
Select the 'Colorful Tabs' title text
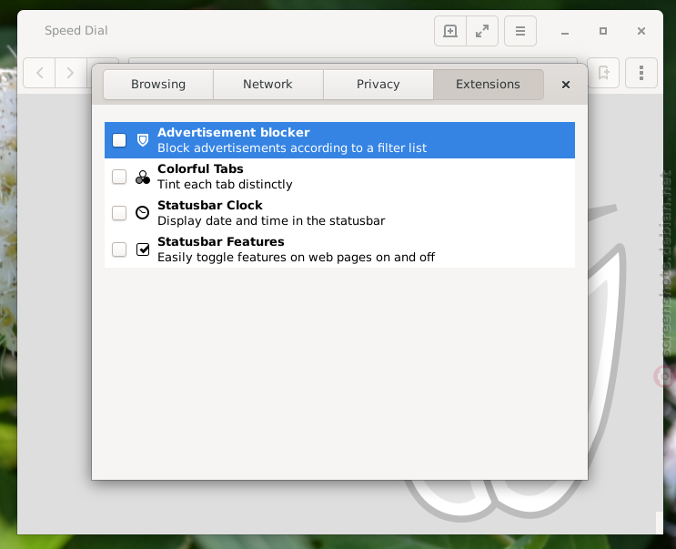coord(200,168)
